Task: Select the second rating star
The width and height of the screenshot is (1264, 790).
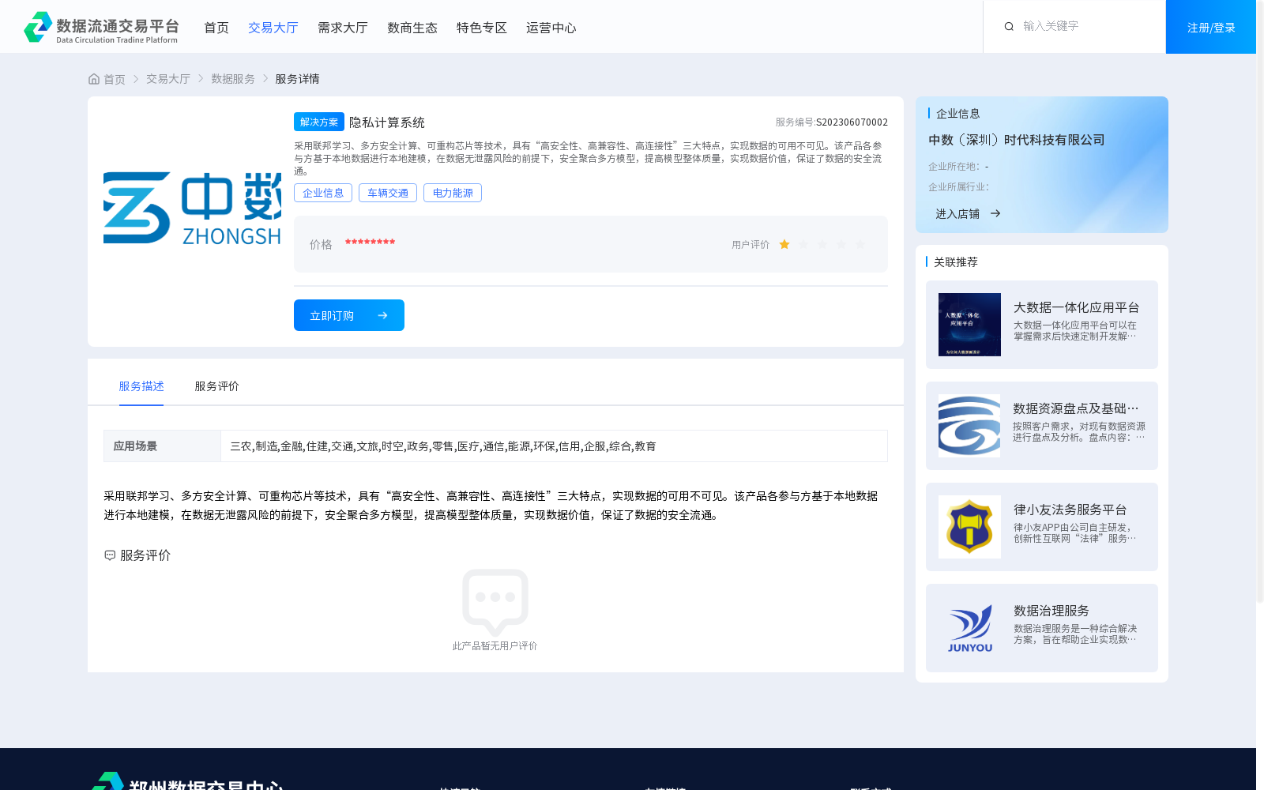Action: click(x=803, y=245)
